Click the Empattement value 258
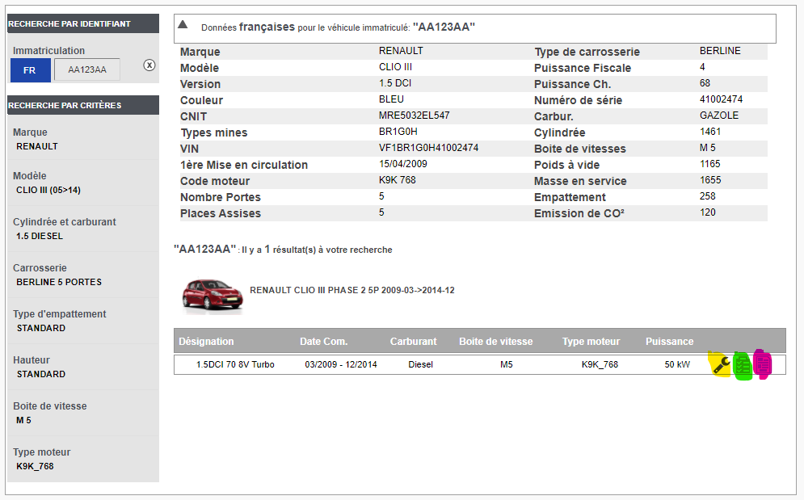This screenshot has height=500, width=804. click(x=708, y=196)
